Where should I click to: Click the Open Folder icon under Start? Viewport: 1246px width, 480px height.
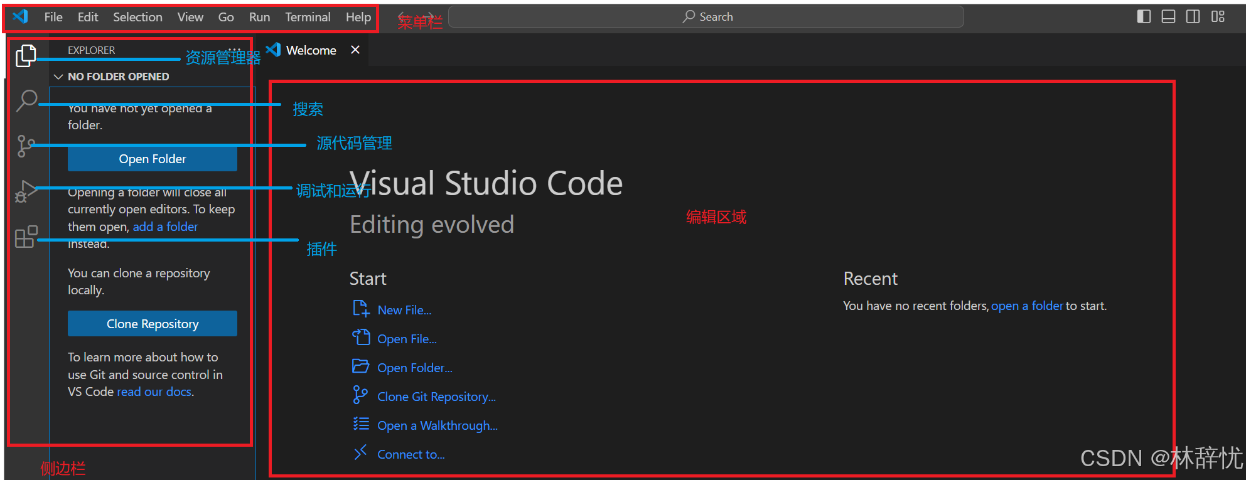point(361,366)
